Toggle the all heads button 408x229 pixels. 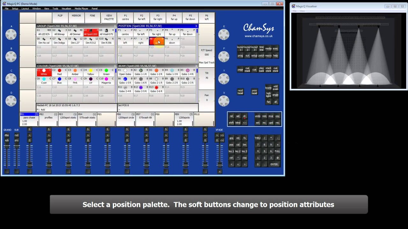[x=275, y=102]
